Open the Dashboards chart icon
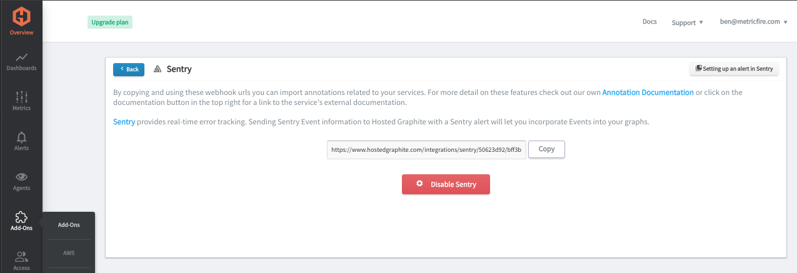The height and width of the screenshot is (273, 797). tap(21, 57)
